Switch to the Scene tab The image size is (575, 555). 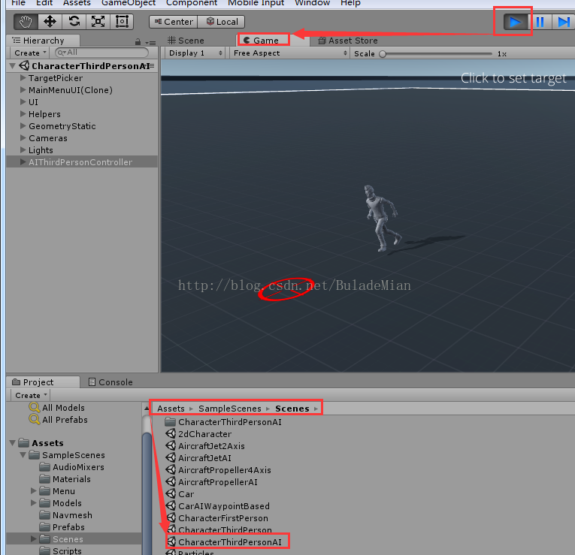click(186, 41)
